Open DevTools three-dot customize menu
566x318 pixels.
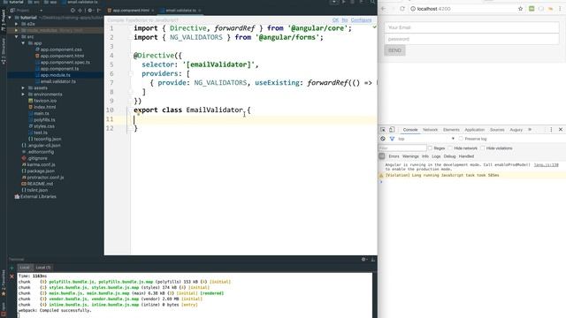coord(551,130)
